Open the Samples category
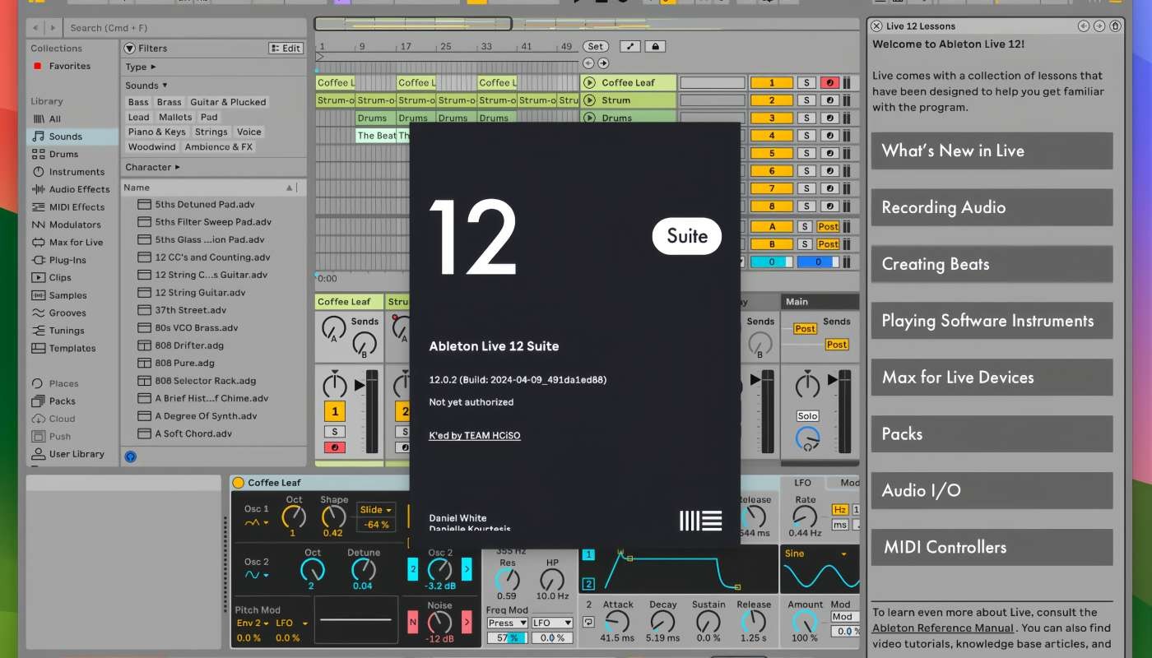 tap(67, 295)
